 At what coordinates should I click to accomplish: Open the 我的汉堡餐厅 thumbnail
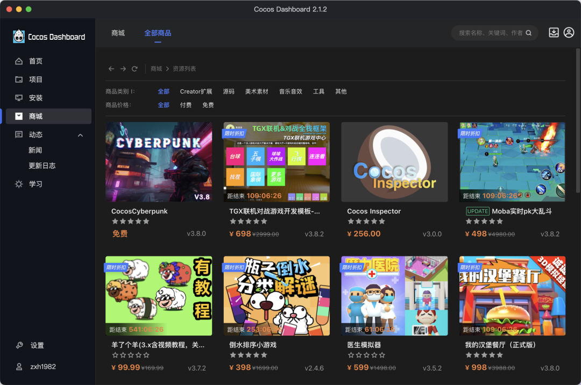click(x=512, y=296)
